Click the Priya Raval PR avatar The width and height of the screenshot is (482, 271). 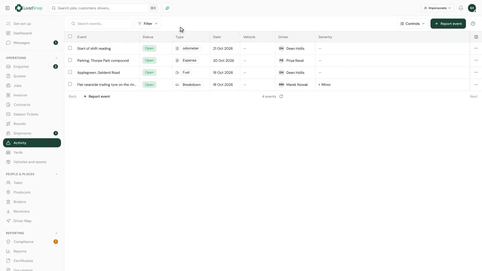click(281, 60)
